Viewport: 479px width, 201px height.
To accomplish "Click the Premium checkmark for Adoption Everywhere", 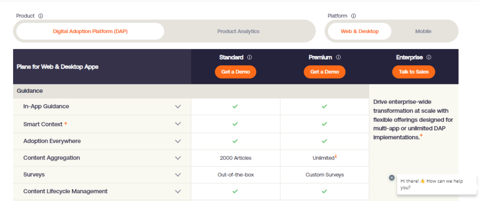I will tap(324, 141).
